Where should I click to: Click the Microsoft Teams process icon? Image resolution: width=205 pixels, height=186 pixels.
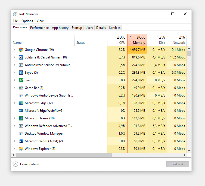pos(21,118)
